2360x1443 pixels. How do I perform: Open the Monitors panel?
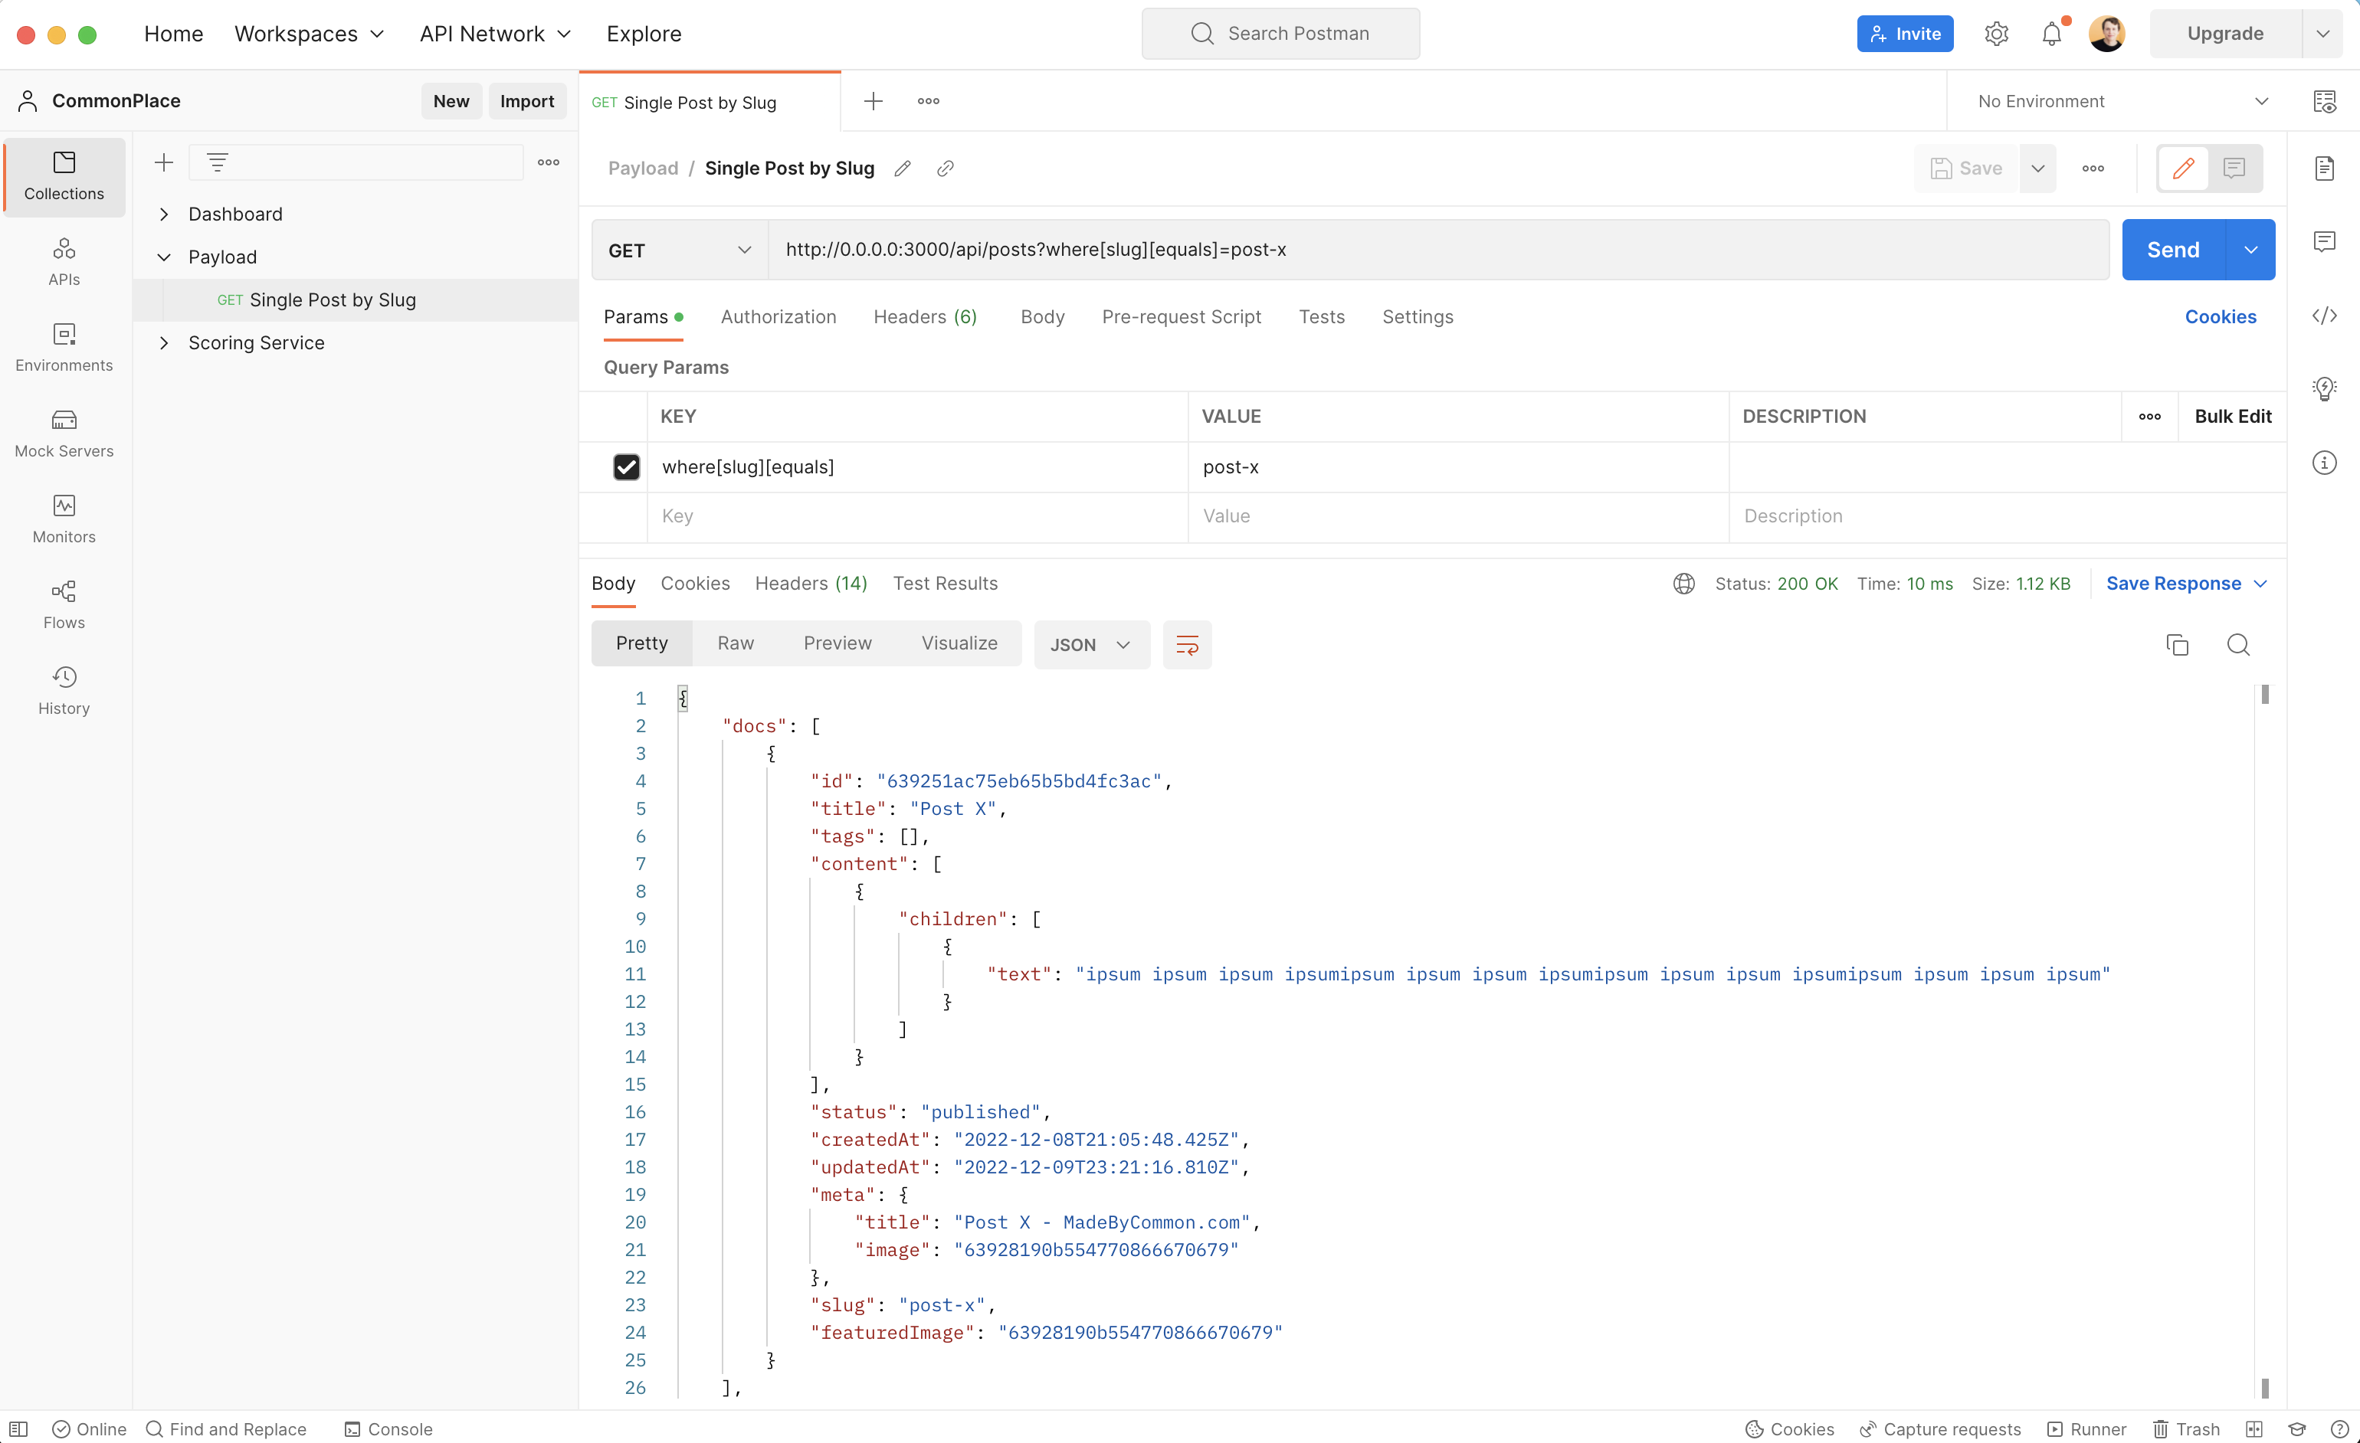click(x=63, y=518)
